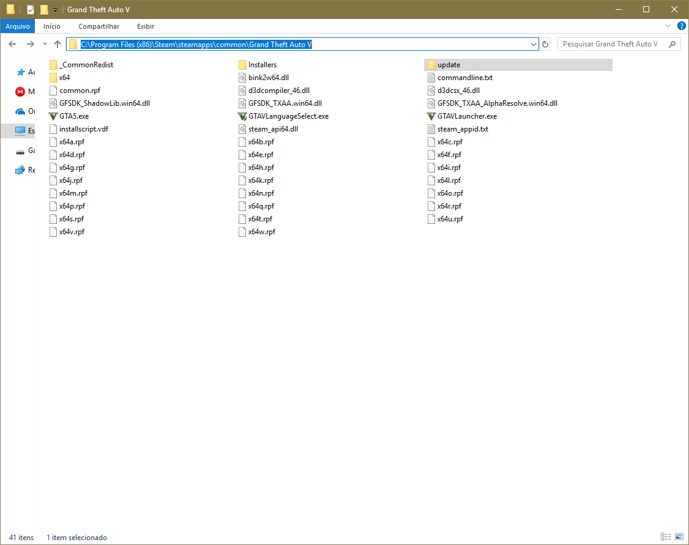Click the commandline.txt file icon
The width and height of the screenshot is (689, 545).
pyautogui.click(x=431, y=78)
